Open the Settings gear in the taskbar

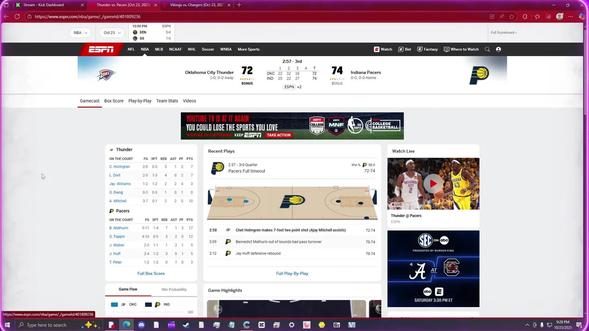(292, 325)
